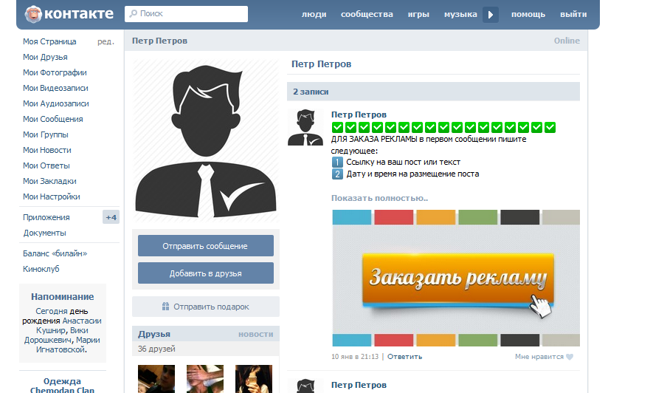The height and width of the screenshot is (393, 653).
Task: Open the first friend's photo thumbnail
Action: tap(156, 378)
